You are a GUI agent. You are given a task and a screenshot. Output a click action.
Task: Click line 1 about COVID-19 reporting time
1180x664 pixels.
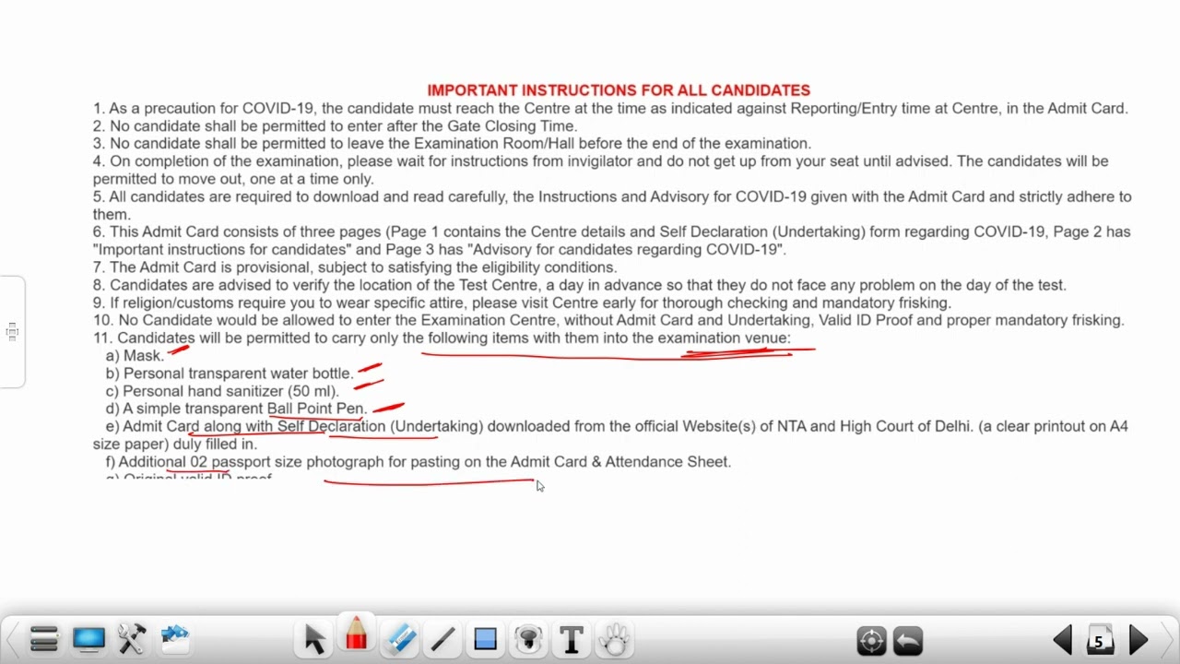click(610, 109)
